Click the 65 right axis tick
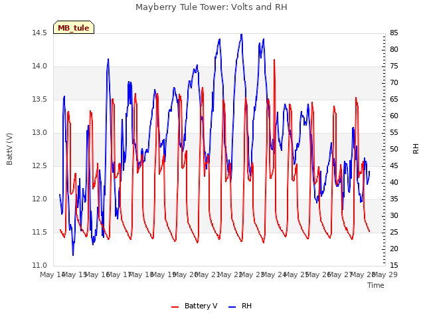 [x=394, y=100]
